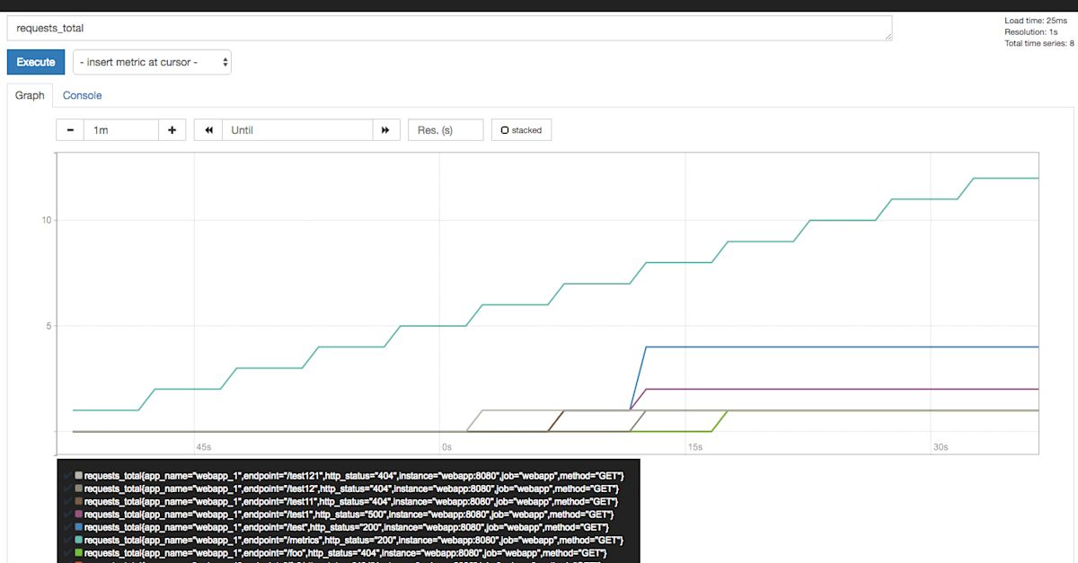Click the 1m time range field
The height and width of the screenshot is (563, 1078).
coord(120,129)
